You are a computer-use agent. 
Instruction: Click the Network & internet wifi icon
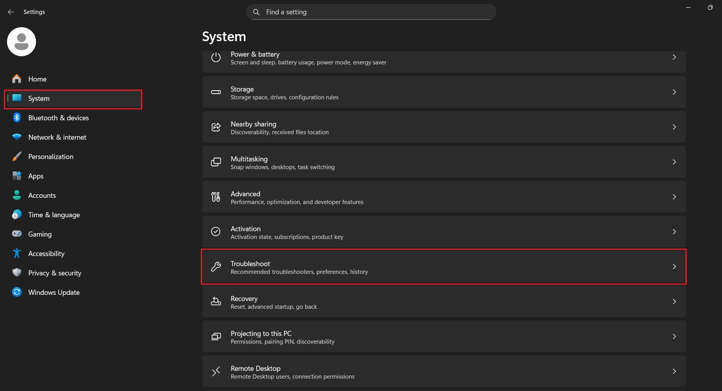pos(17,137)
